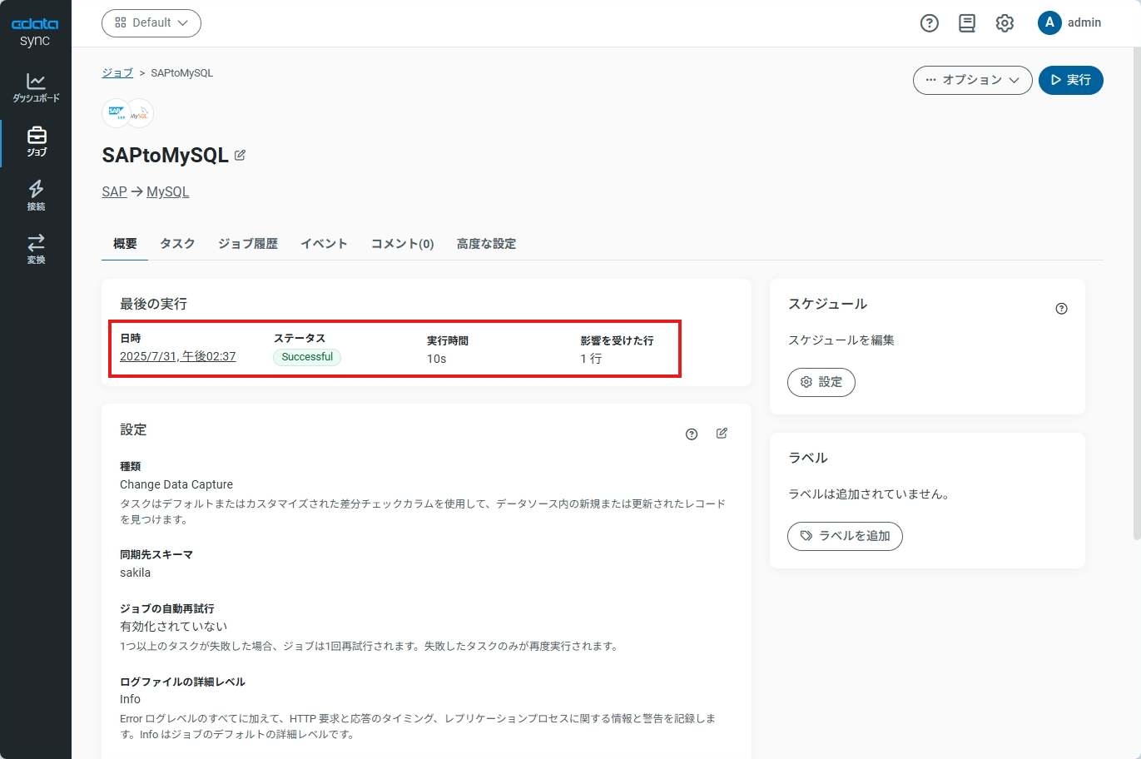Switch to the 高度な設定 tab
Screen dimensions: 1141x759
[486, 244]
